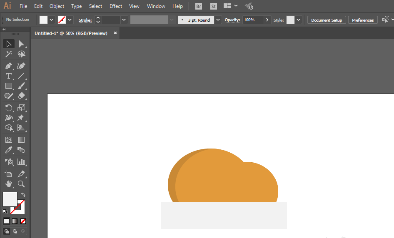The image size is (394, 238).
Task: Select the Rectangle shape tool
Action: 8,86
